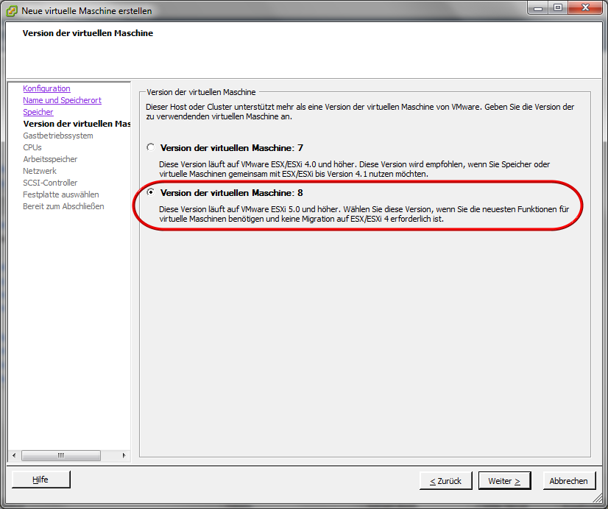Open the Konfiguration wizard step
The image size is (608, 509).
click(x=46, y=88)
